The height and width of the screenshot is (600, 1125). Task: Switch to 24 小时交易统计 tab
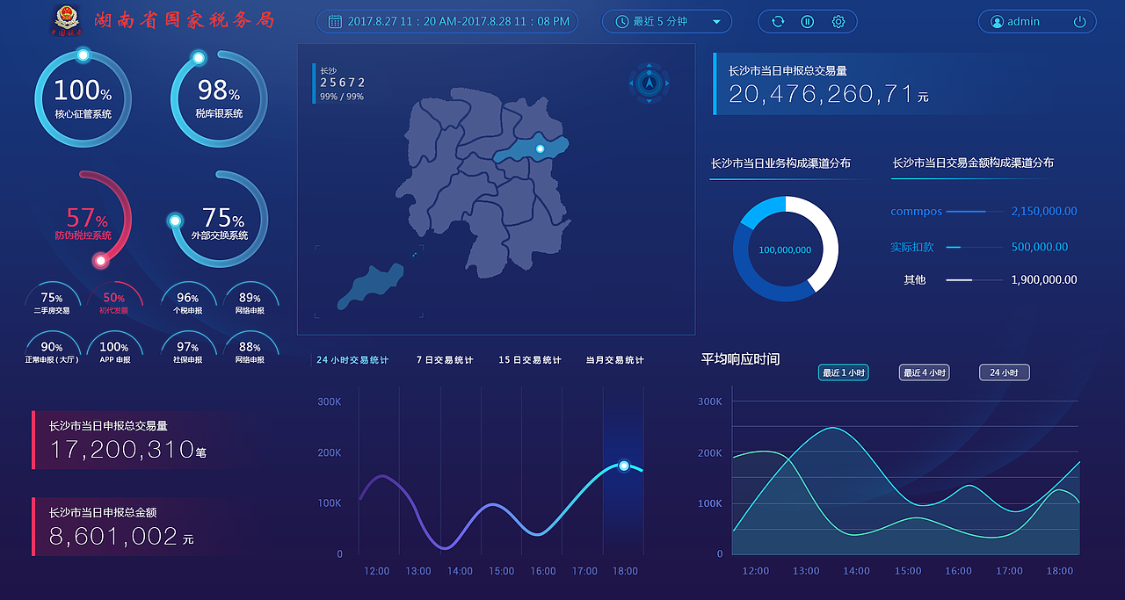click(x=352, y=360)
